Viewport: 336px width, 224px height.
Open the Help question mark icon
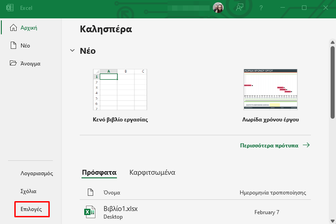[x=261, y=8]
